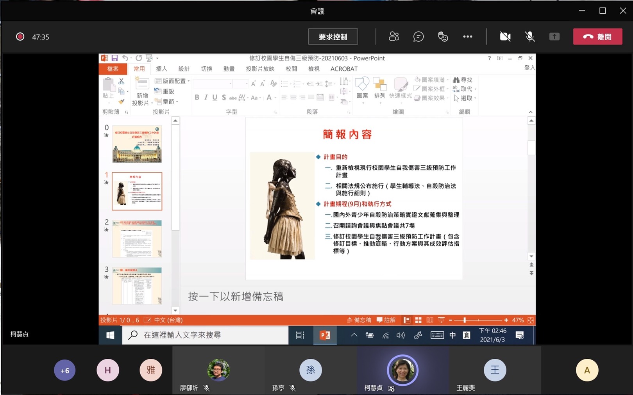Show the +6 more participants
633x395 pixels.
click(x=65, y=370)
